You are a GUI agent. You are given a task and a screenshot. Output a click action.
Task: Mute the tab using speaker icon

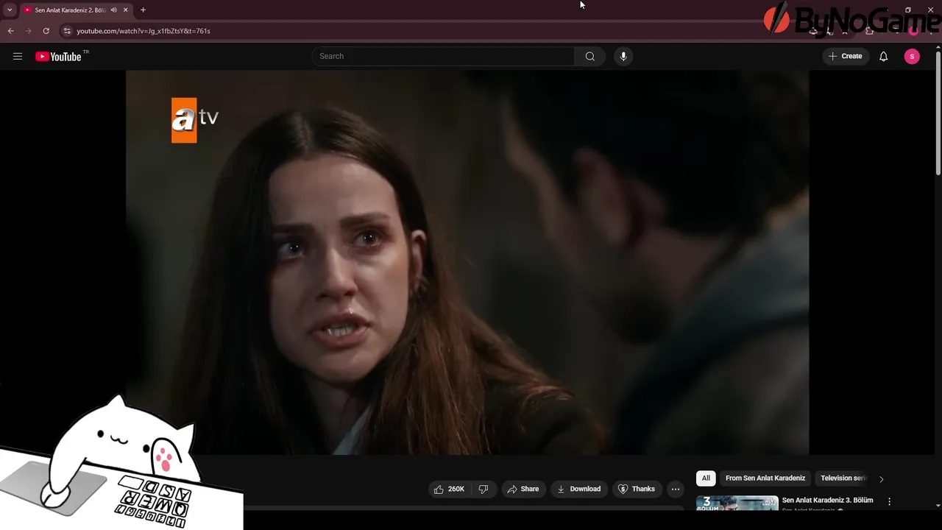click(113, 10)
